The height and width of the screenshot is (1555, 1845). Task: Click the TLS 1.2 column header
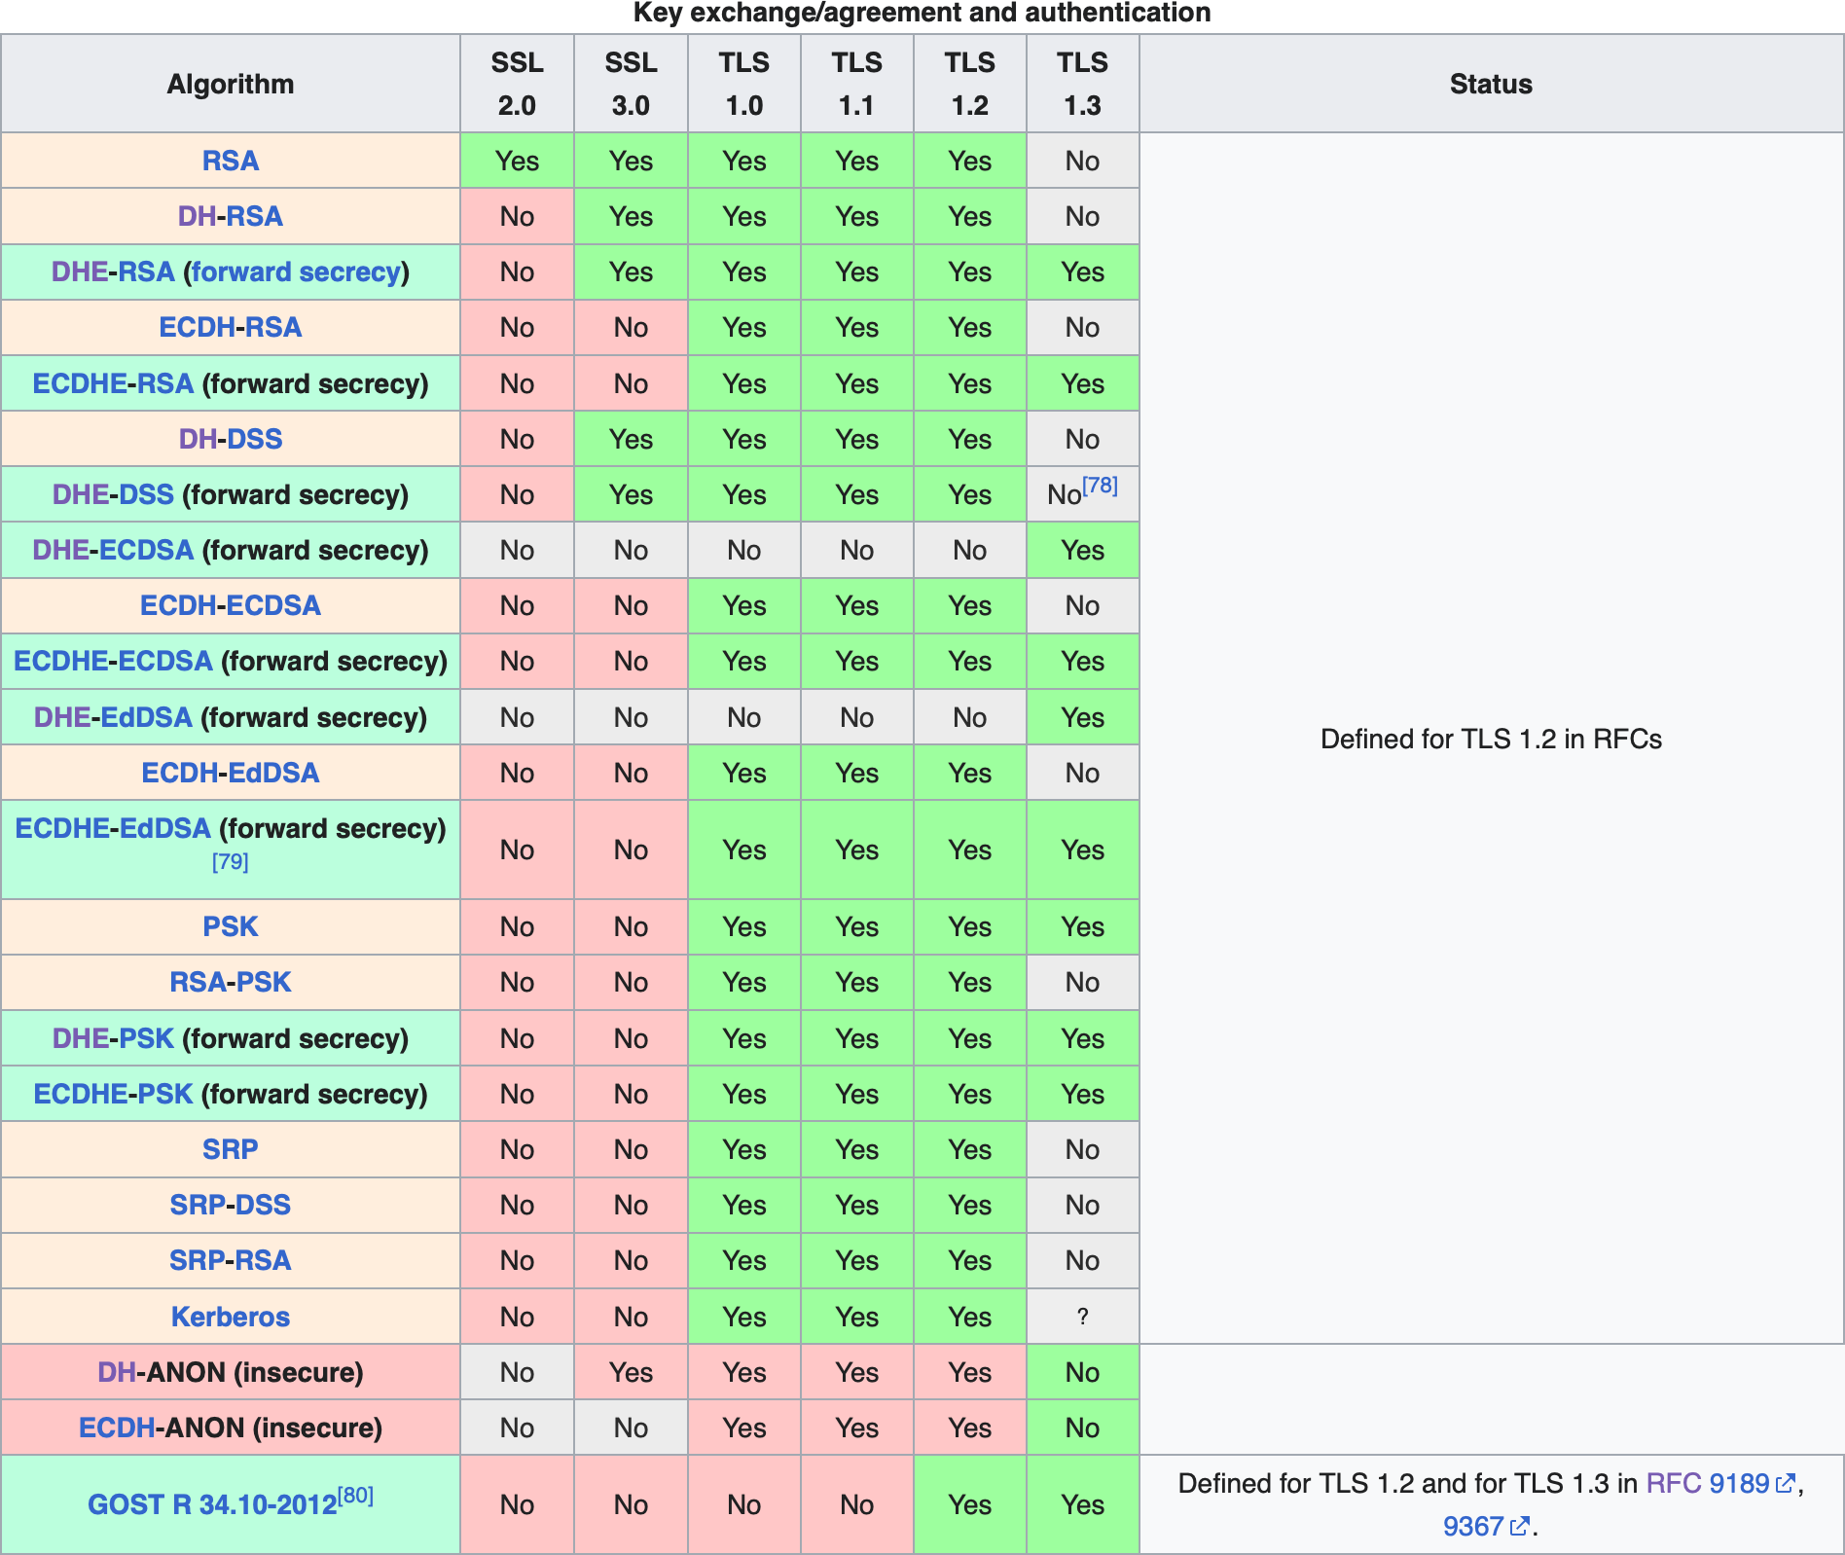[970, 84]
